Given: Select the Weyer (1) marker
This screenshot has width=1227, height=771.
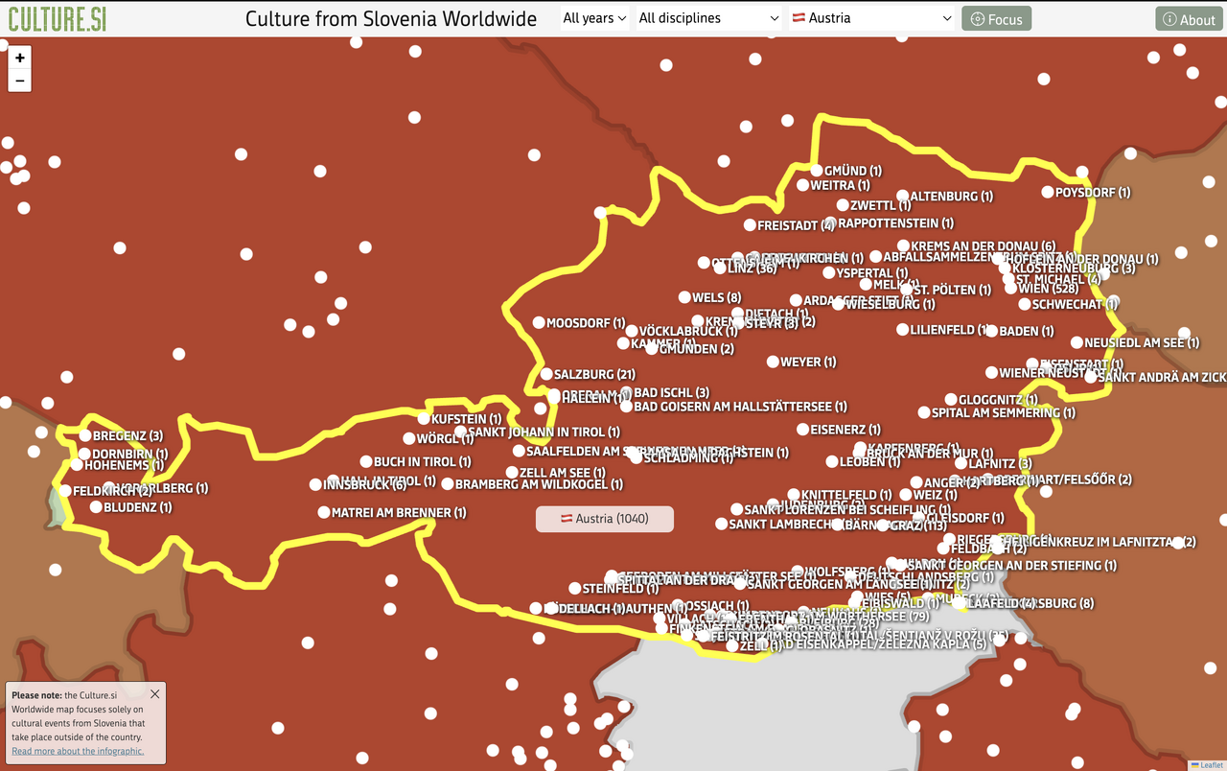Looking at the screenshot, I should coord(773,362).
